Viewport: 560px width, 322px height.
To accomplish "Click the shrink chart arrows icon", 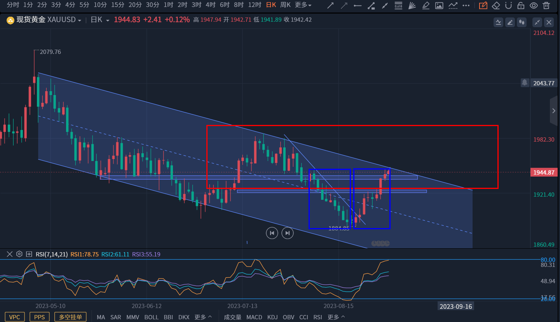I will (537, 23).
